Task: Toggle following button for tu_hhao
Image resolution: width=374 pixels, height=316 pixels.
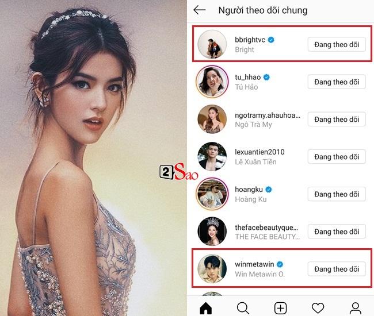Action: tap(337, 82)
